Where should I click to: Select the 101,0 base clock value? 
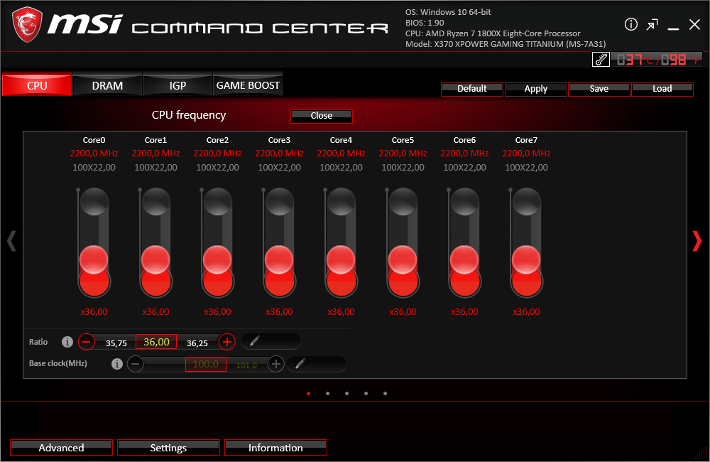pyautogui.click(x=246, y=365)
